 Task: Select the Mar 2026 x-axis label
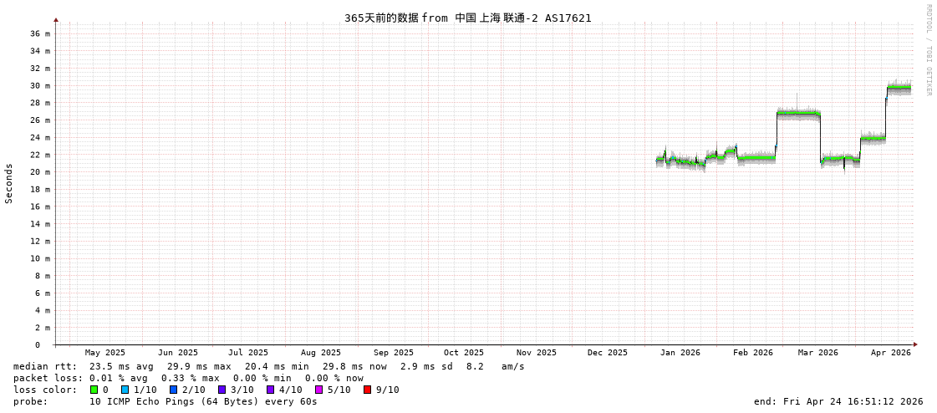tap(817, 353)
